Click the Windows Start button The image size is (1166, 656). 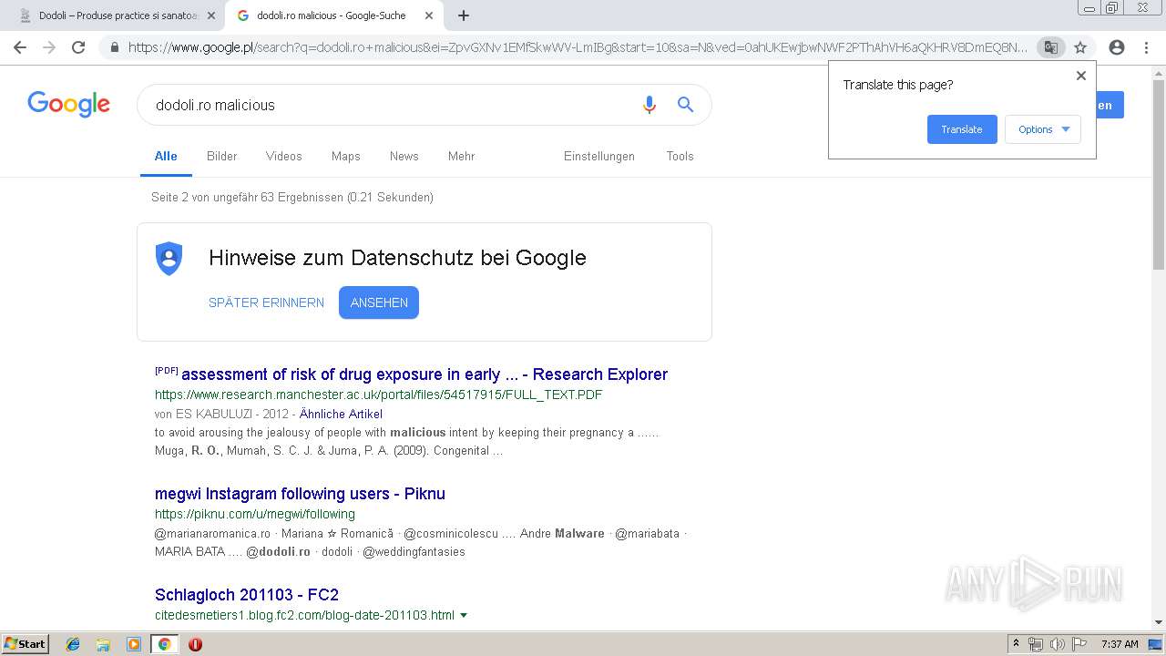click(26, 644)
